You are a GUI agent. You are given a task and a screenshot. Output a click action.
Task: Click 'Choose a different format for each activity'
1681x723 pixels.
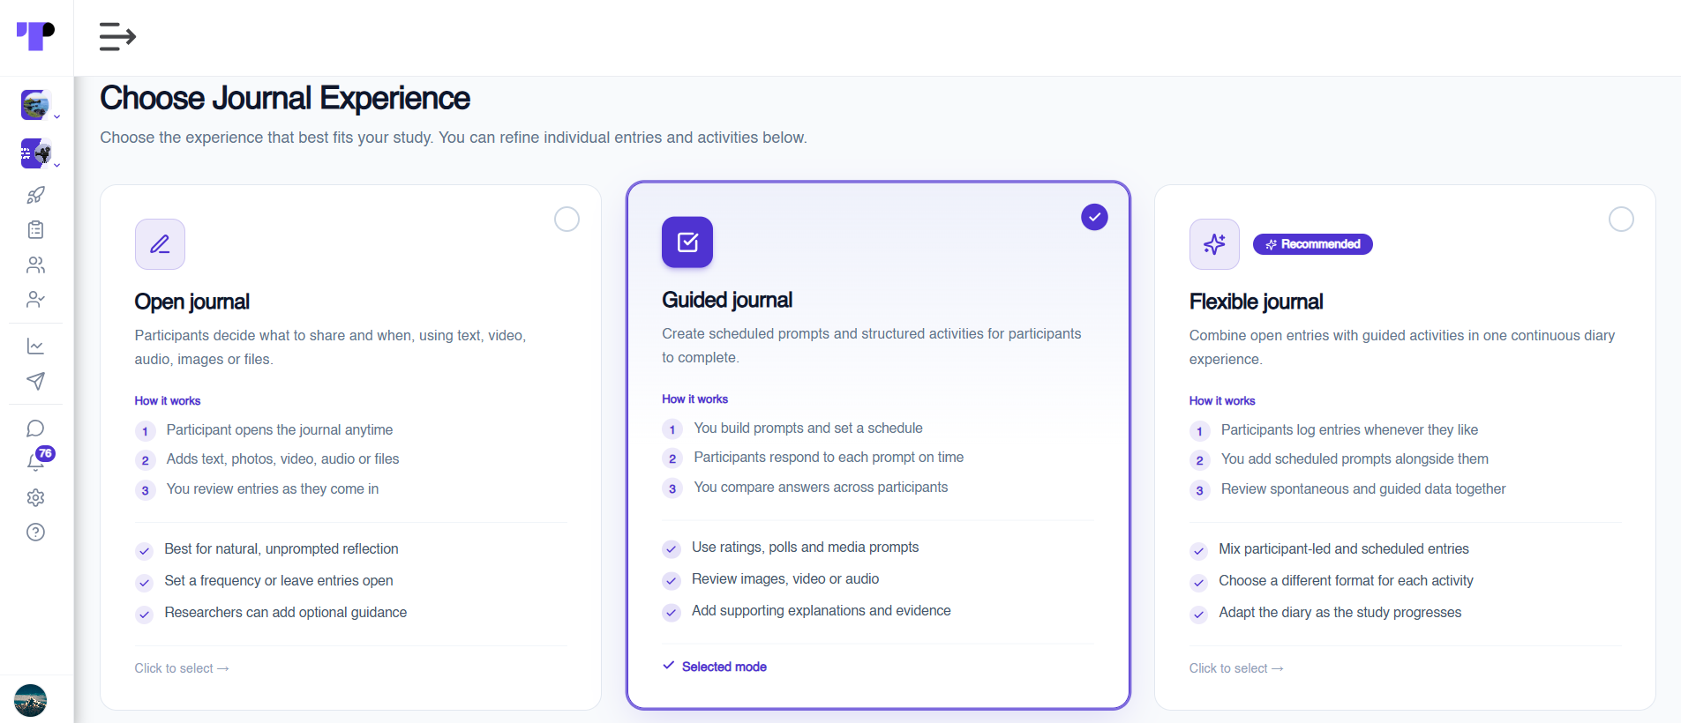1346,581
